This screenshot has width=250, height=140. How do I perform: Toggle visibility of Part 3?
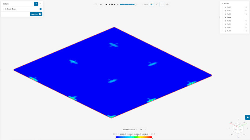(246, 14)
